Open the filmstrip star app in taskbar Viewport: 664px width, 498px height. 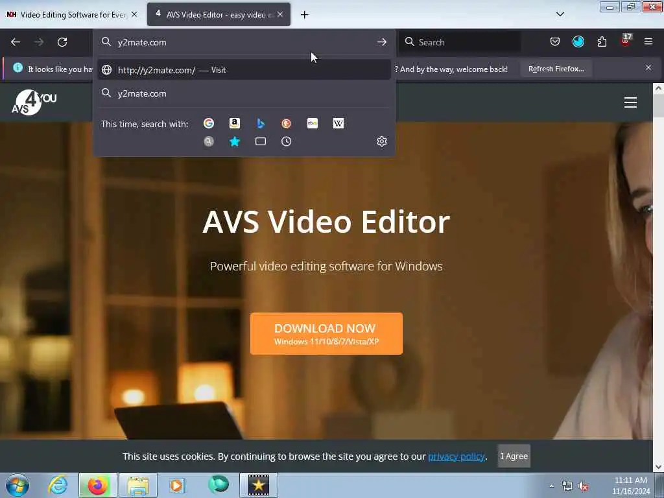point(258,485)
